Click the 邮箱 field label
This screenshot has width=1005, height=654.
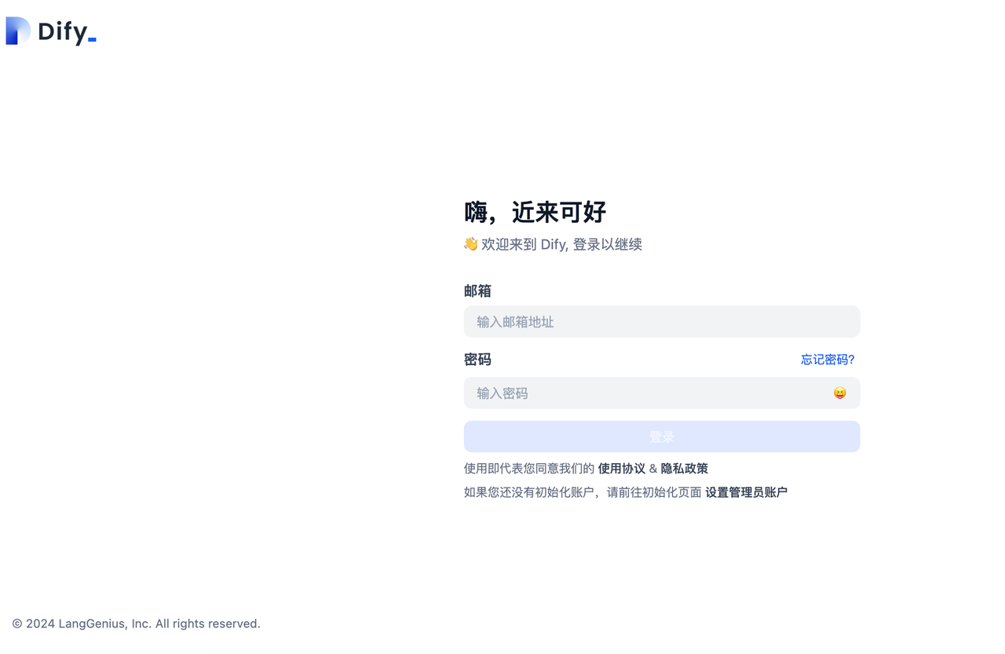pos(477,291)
